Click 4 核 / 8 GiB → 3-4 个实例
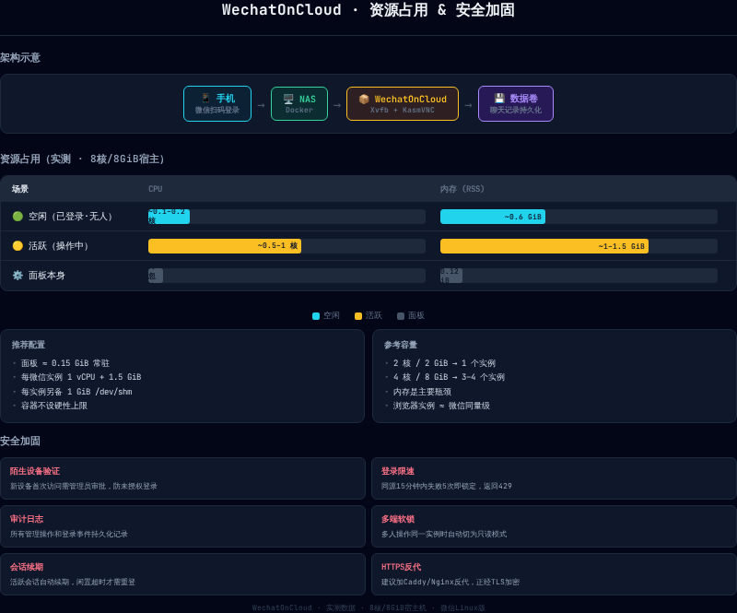This screenshot has height=613, width=737. click(x=449, y=377)
